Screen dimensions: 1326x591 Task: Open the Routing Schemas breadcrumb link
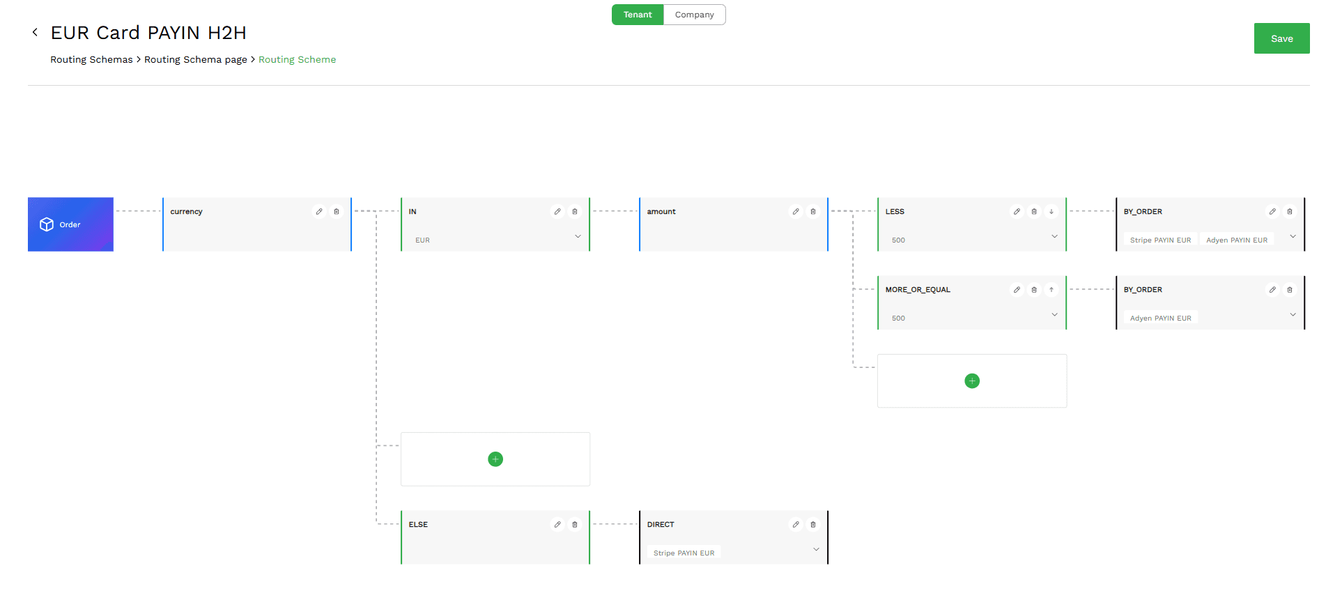tap(91, 59)
